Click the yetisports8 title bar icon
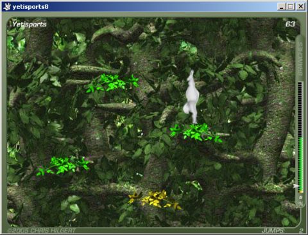Screen dimensions: 308x235 click(7, 6)
